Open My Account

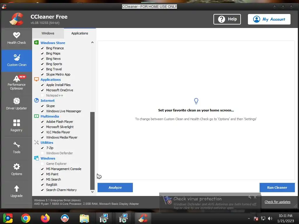pyautogui.click(x=269, y=19)
